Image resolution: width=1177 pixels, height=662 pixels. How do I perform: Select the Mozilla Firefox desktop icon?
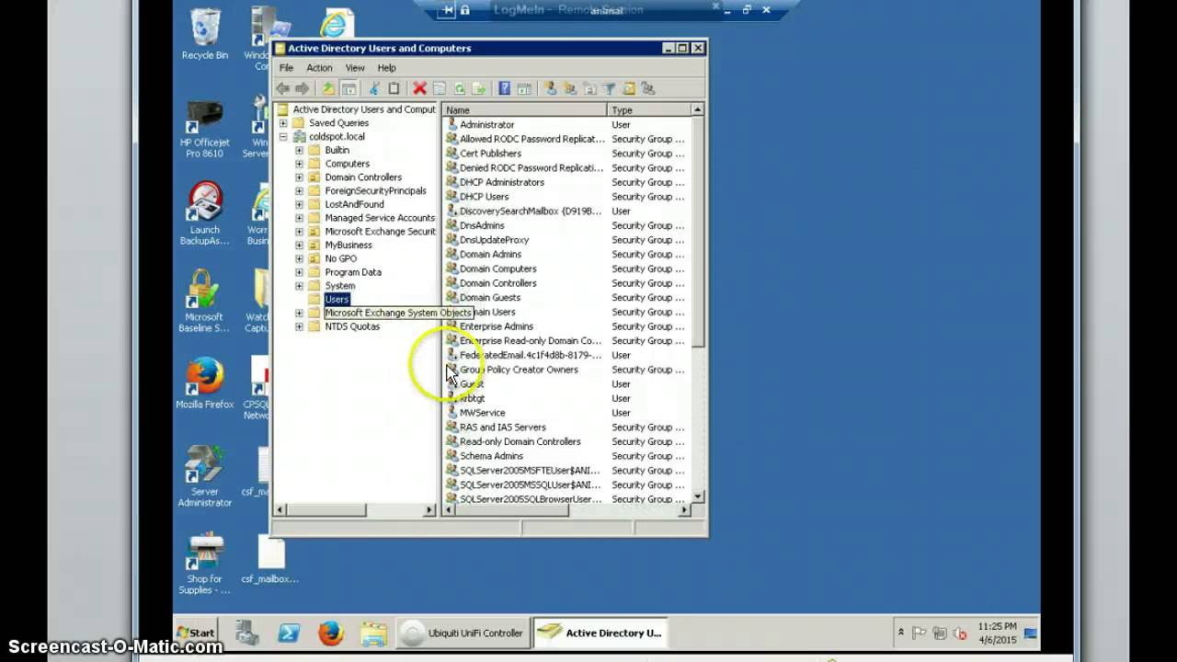point(205,383)
